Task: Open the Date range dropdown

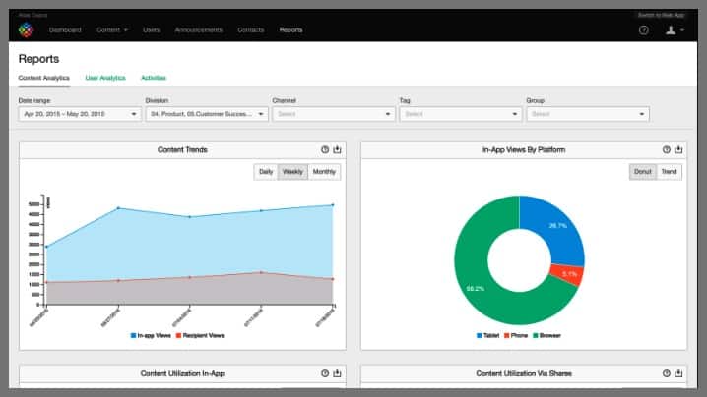Action: click(x=79, y=114)
